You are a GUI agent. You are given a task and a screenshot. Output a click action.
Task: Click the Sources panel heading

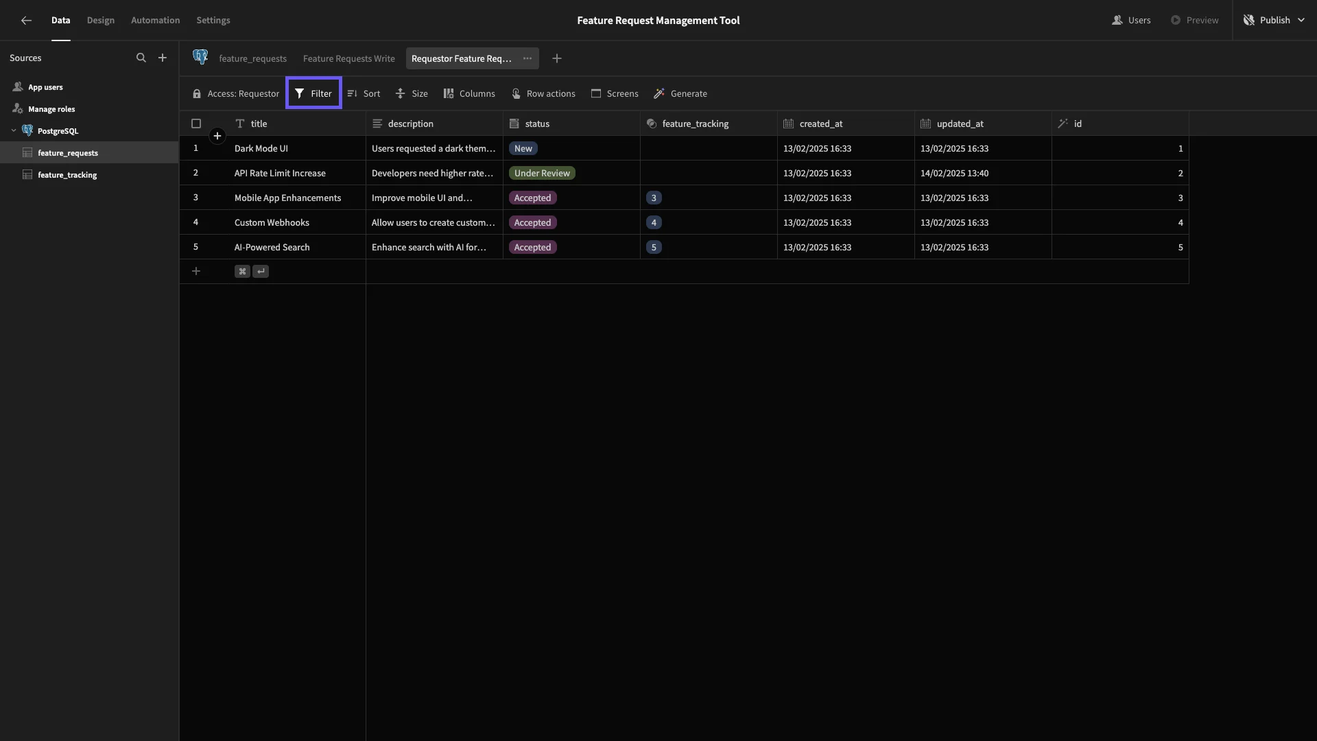(x=25, y=58)
